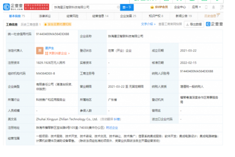This screenshot has width=235, height=157.
Task: Switch to 经营信息 14 tab
Action: (x=100, y=16)
